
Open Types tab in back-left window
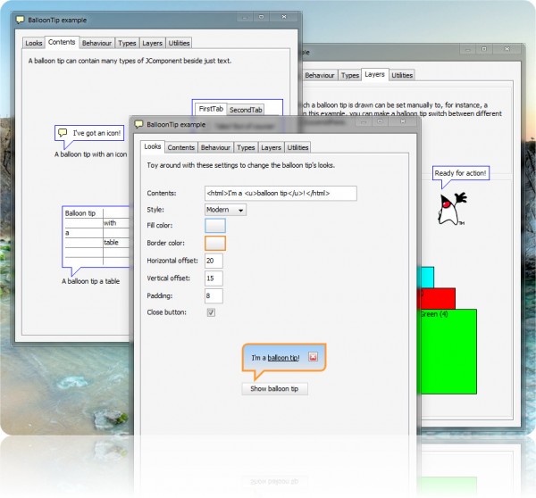click(x=127, y=43)
